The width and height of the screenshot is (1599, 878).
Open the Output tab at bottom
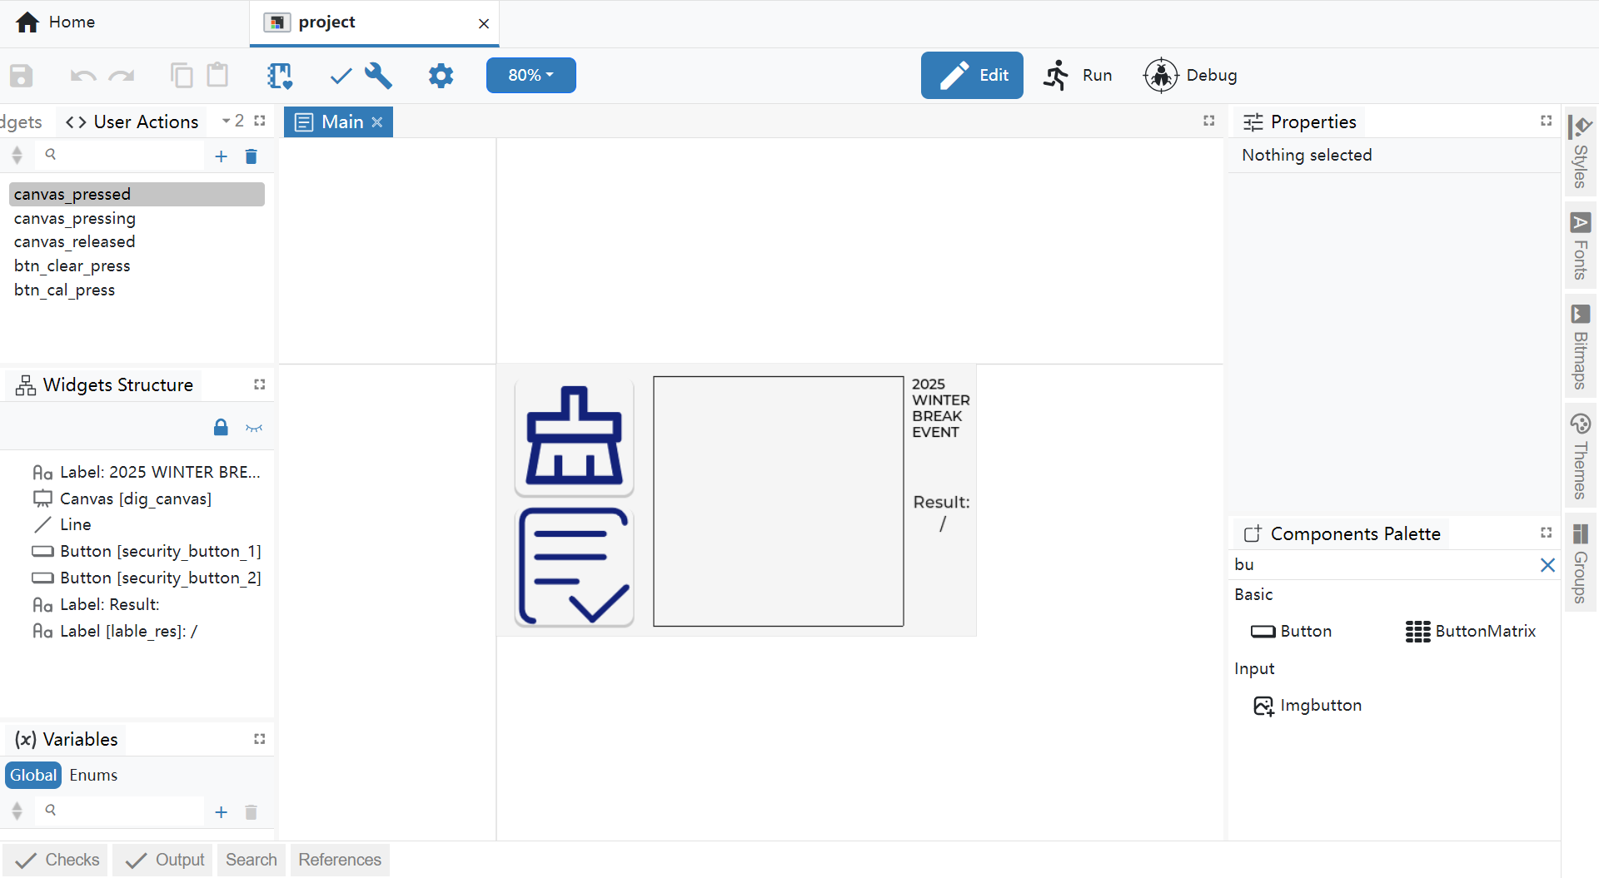[165, 860]
